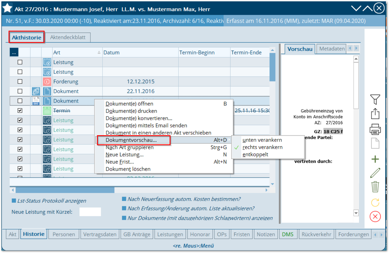Open the DMS bottom tab
The height and width of the screenshot is (253, 389).
288,234
